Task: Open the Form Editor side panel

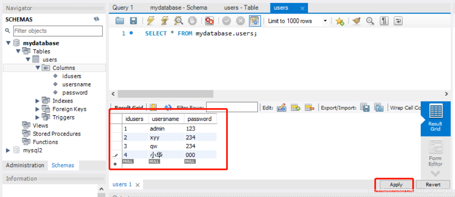Action: tap(435, 153)
